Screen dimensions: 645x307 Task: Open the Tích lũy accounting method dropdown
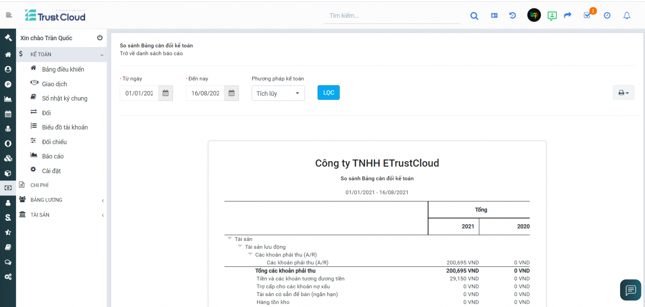278,93
